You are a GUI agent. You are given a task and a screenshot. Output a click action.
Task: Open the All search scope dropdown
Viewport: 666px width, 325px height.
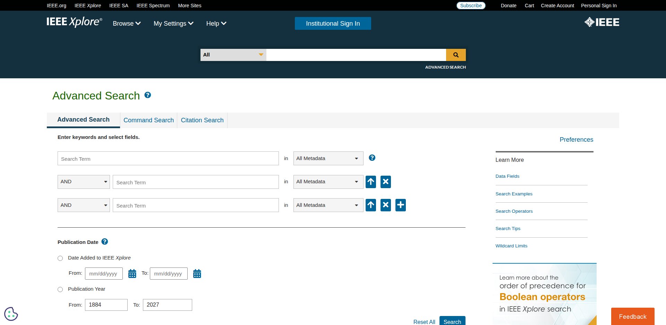coord(233,55)
